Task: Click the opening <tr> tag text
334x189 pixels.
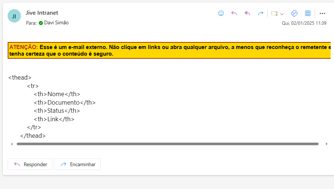Action: [x=33, y=86]
